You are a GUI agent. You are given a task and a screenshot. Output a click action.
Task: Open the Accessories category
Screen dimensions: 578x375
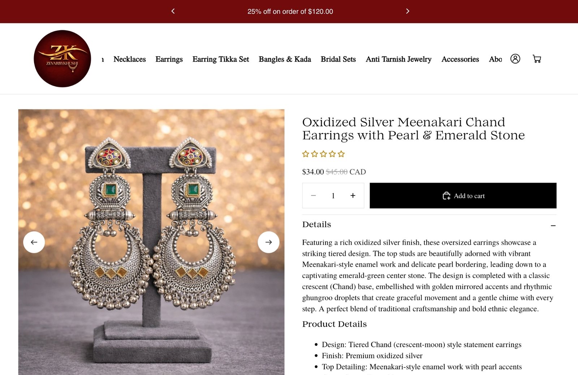460,59
